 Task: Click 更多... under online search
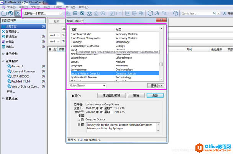(x=11, y=92)
